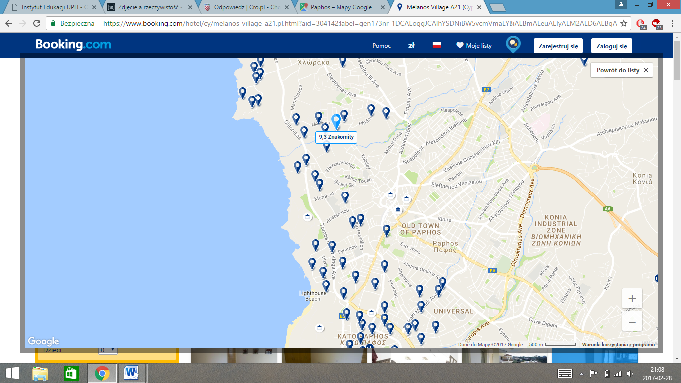The image size is (681, 383).
Task: Open the Pomoc help link
Action: click(381, 46)
